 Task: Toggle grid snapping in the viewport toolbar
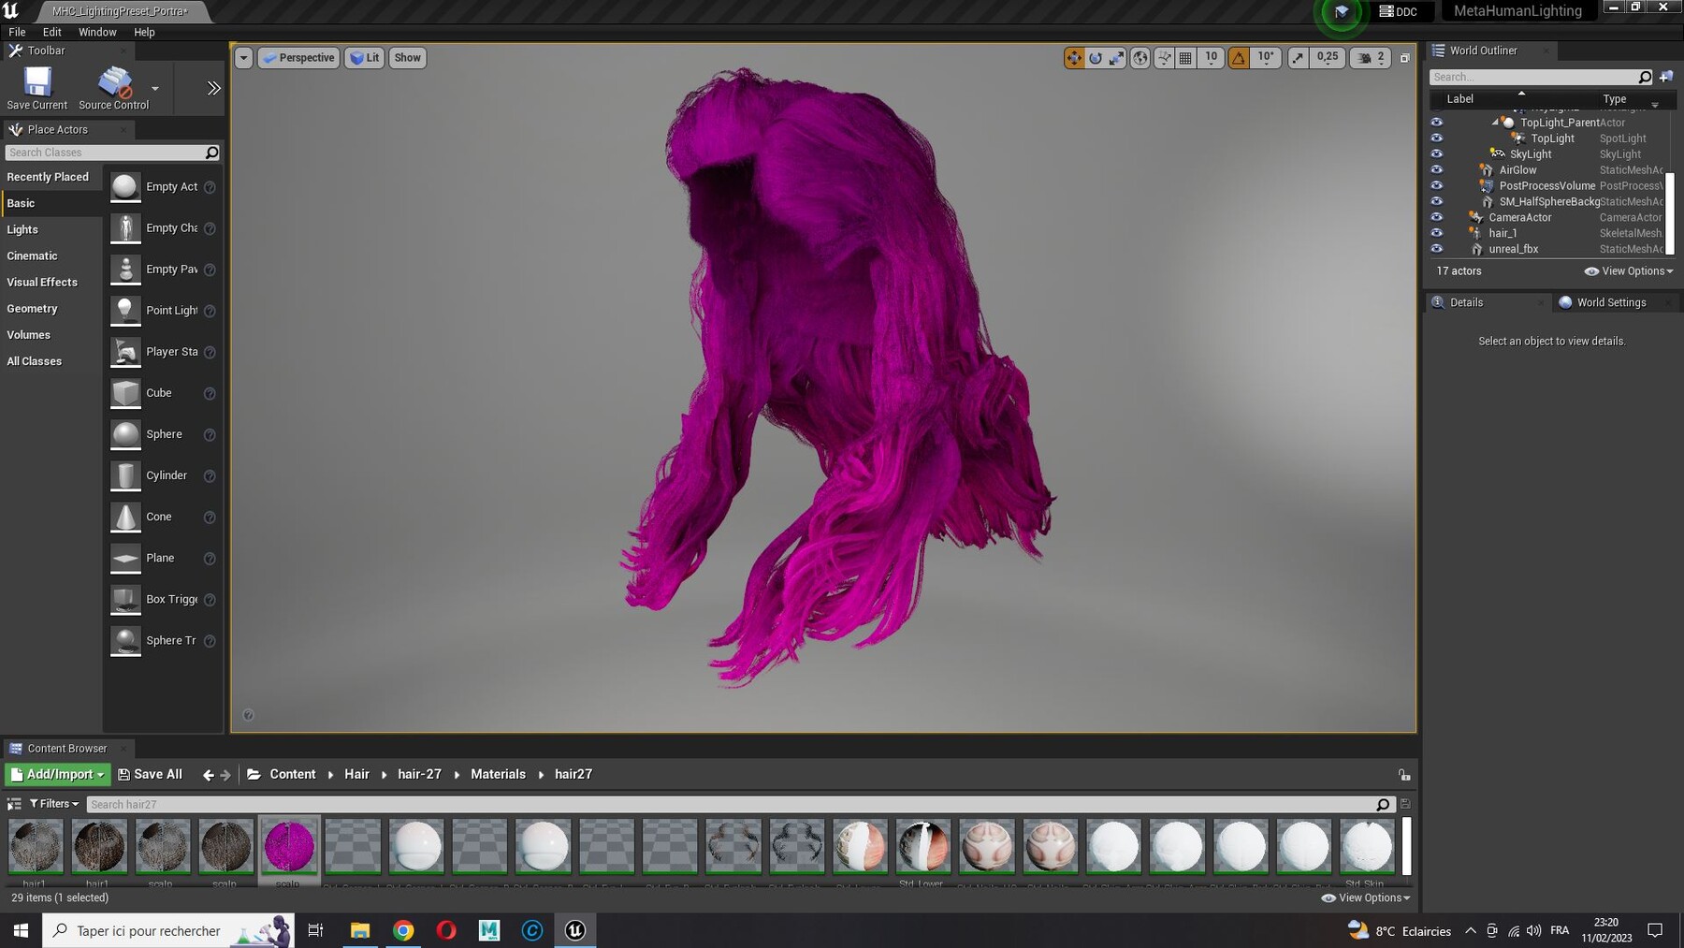tap(1185, 58)
